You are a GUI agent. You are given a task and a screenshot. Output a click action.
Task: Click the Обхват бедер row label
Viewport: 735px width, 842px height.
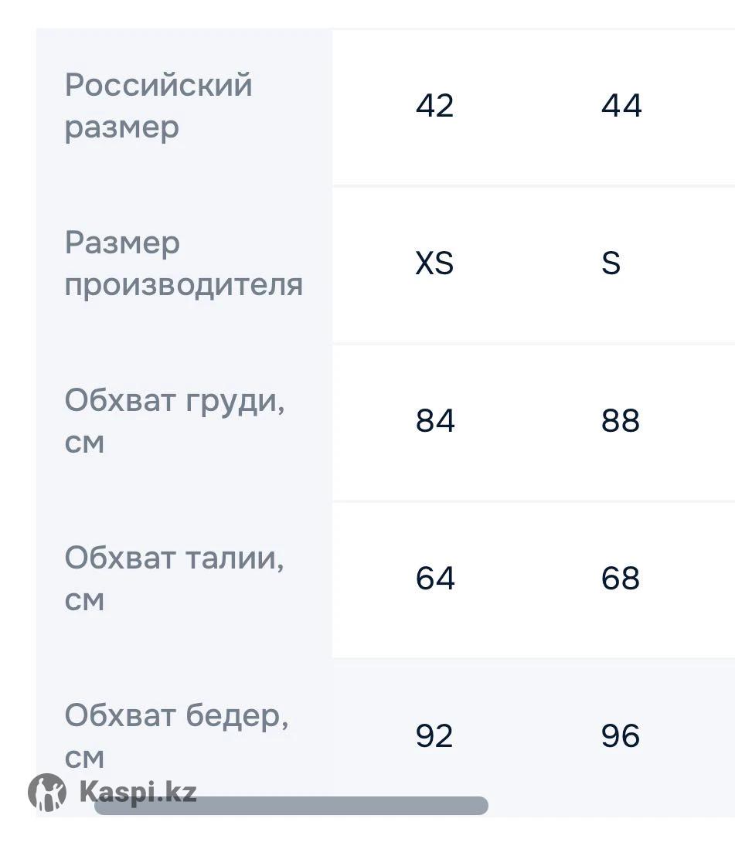point(177,716)
